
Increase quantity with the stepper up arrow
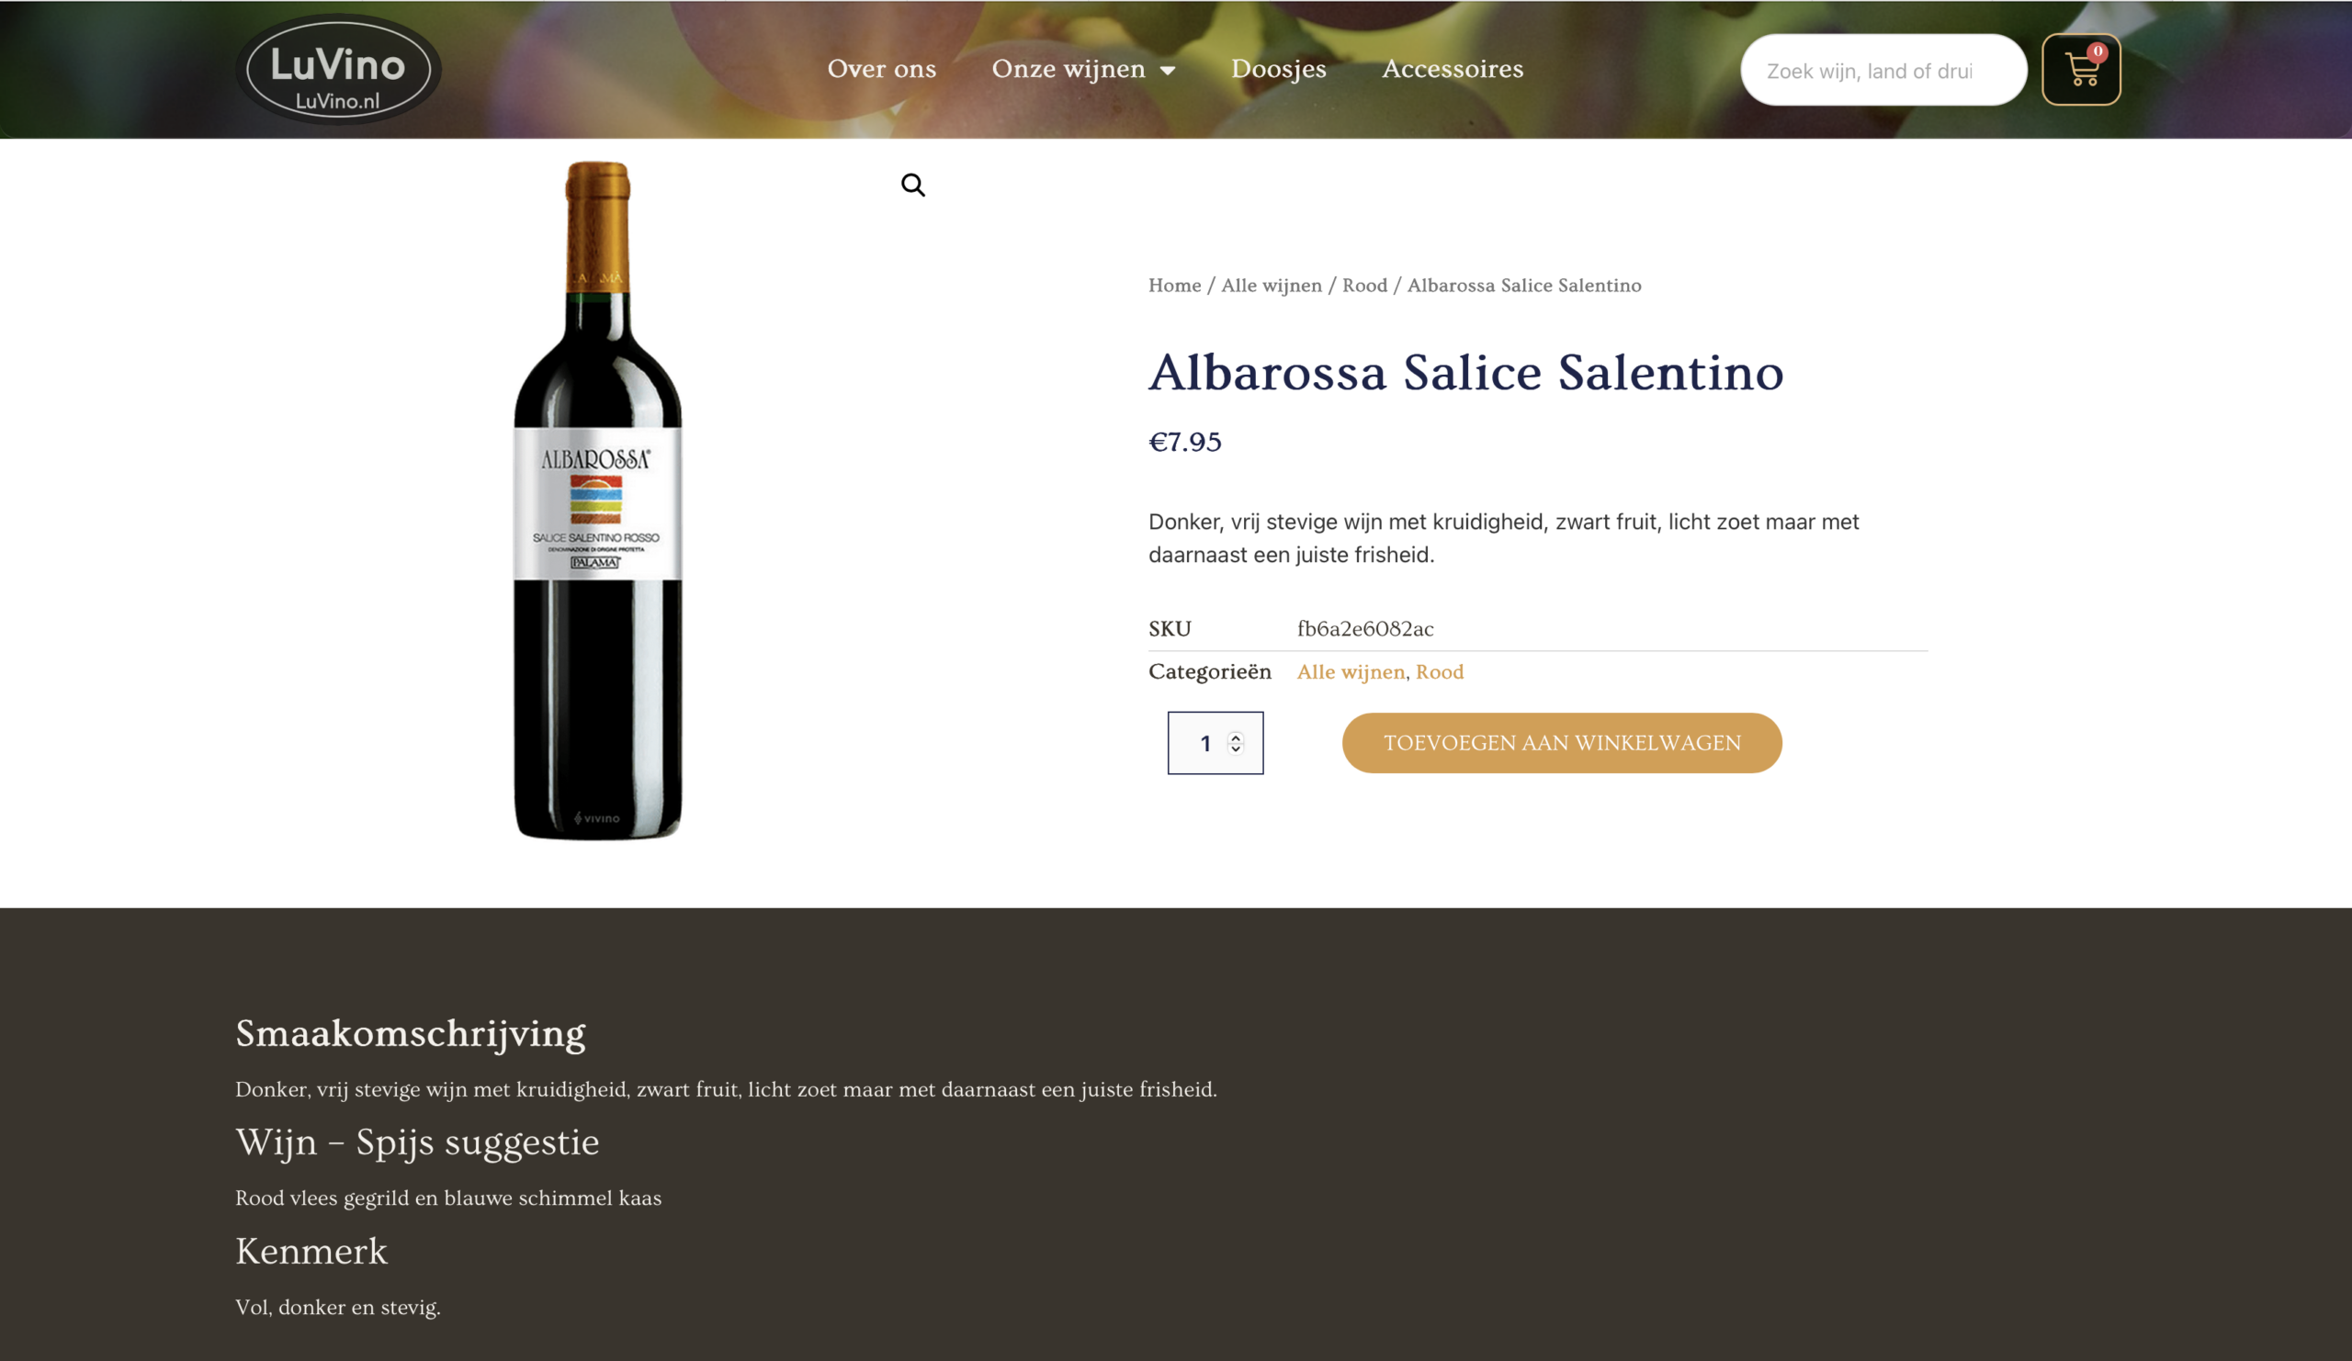(1238, 737)
